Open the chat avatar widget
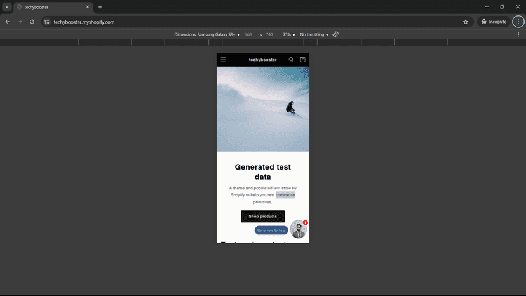The width and height of the screenshot is (526, 296). pos(298,229)
